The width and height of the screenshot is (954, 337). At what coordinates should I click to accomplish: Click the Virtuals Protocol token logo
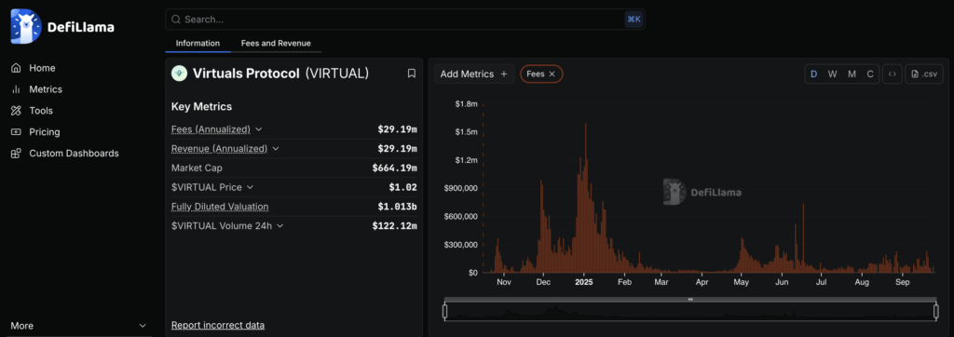click(x=179, y=74)
